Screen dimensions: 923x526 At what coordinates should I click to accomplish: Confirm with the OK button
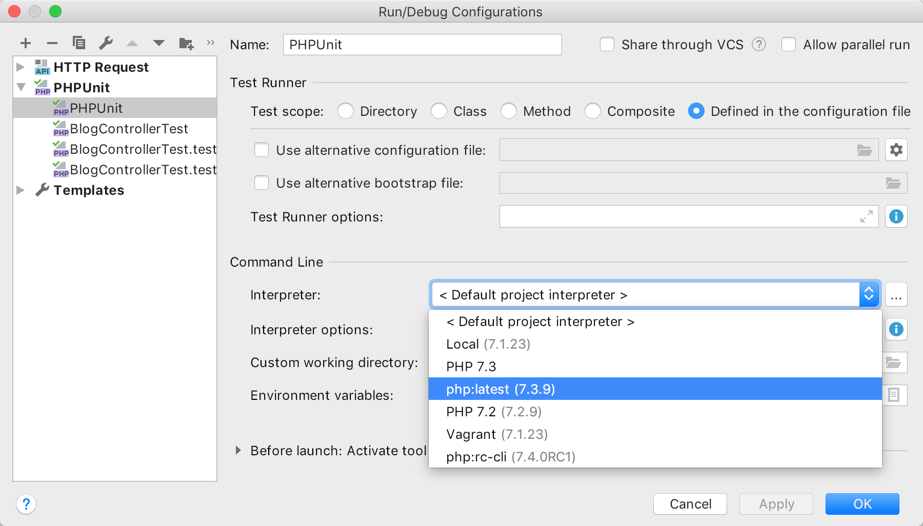point(862,504)
